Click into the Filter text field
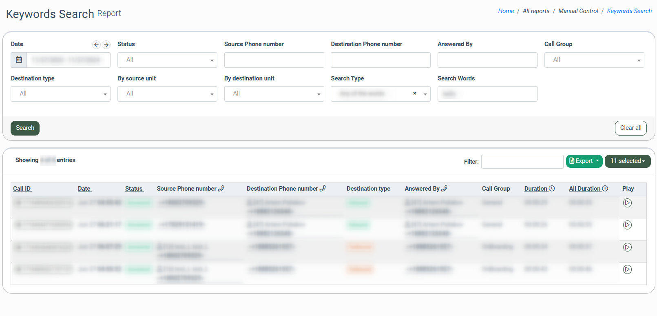The image size is (657, 316). click(x=522, y=162)
